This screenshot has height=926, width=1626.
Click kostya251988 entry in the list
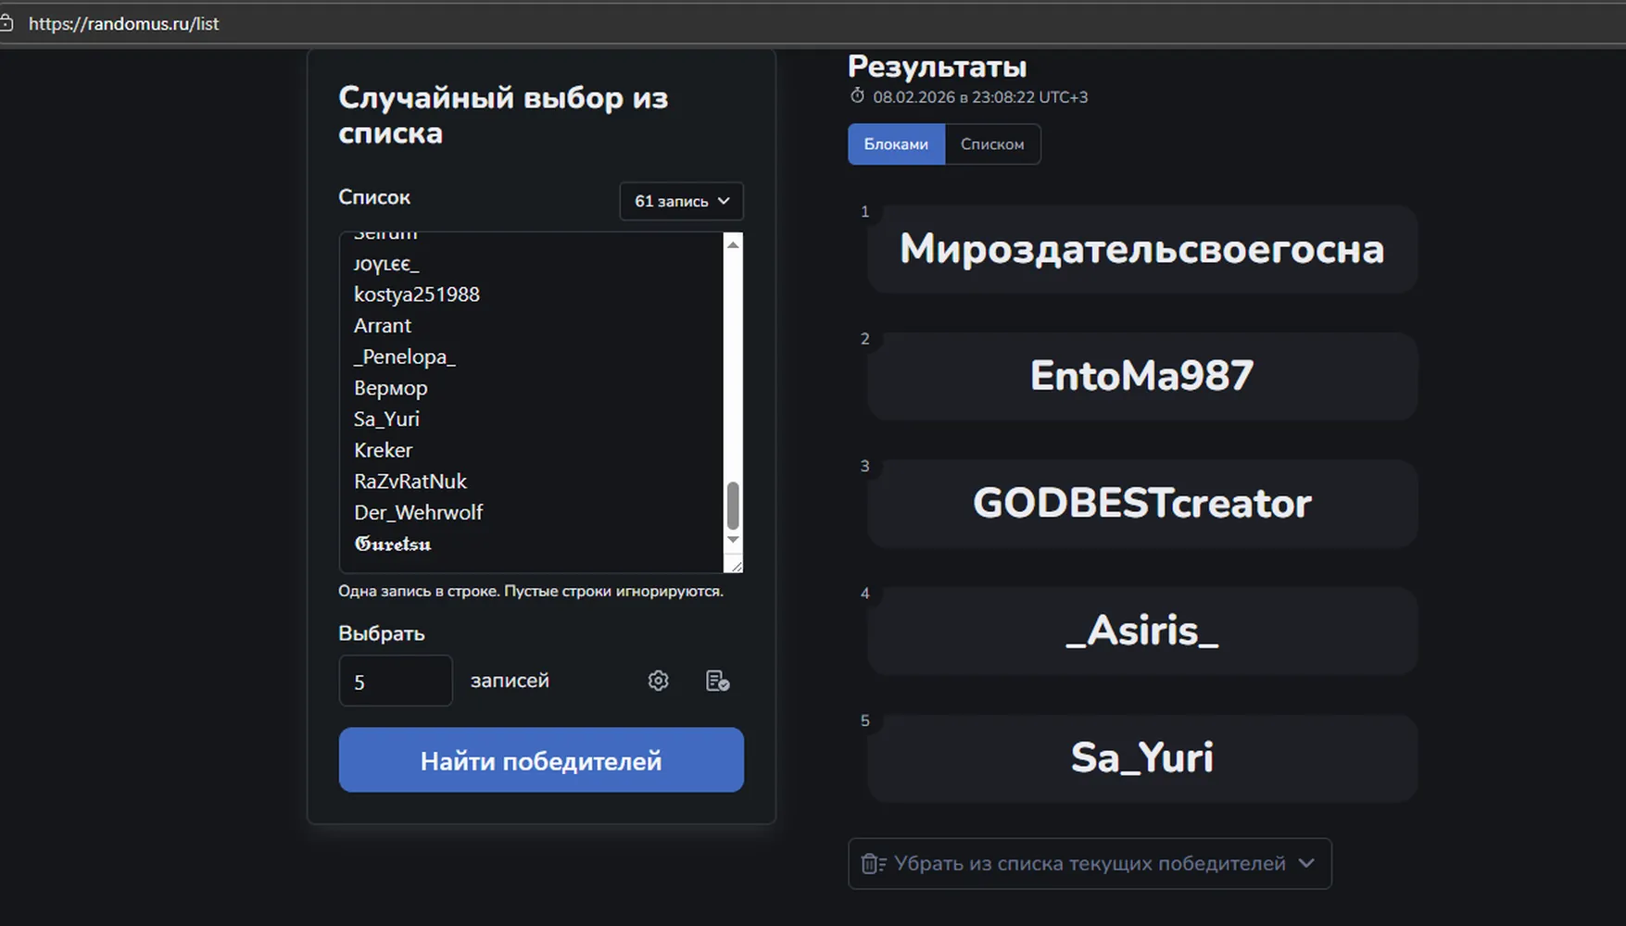(x=417, y=294)
